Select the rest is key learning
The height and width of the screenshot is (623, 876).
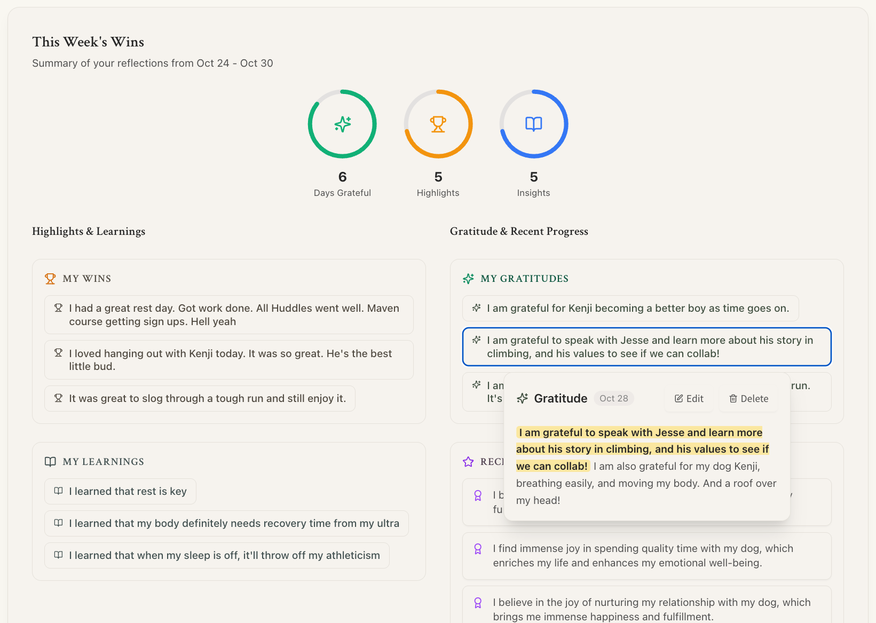pos(120,492)
